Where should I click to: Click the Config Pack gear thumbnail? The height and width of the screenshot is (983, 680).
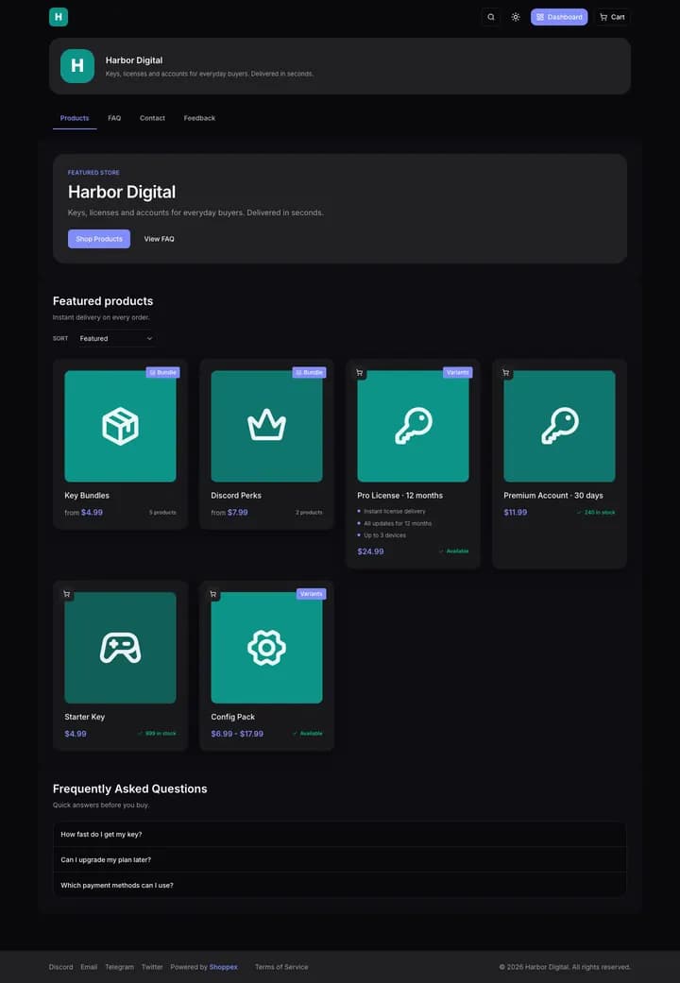coord(266,648)
